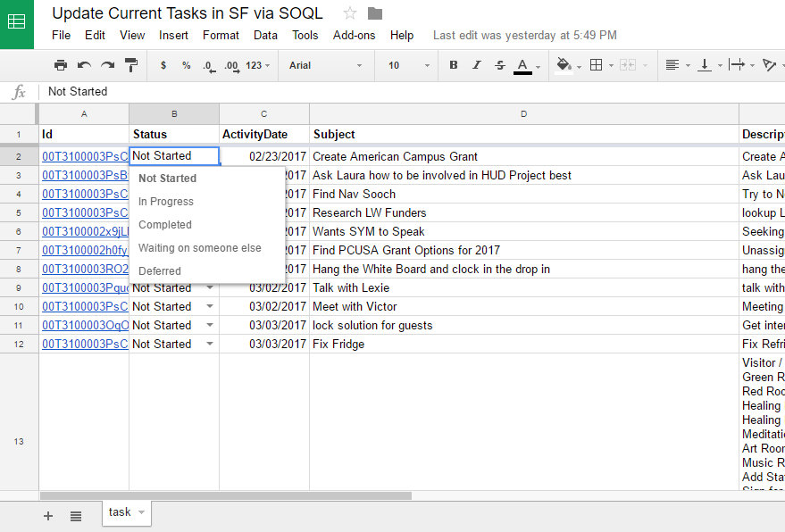The width and height of the screenshot is (785, 532).
Task: Expand Status dropdown for lock solution row
Action: click(x=210, y=325)
